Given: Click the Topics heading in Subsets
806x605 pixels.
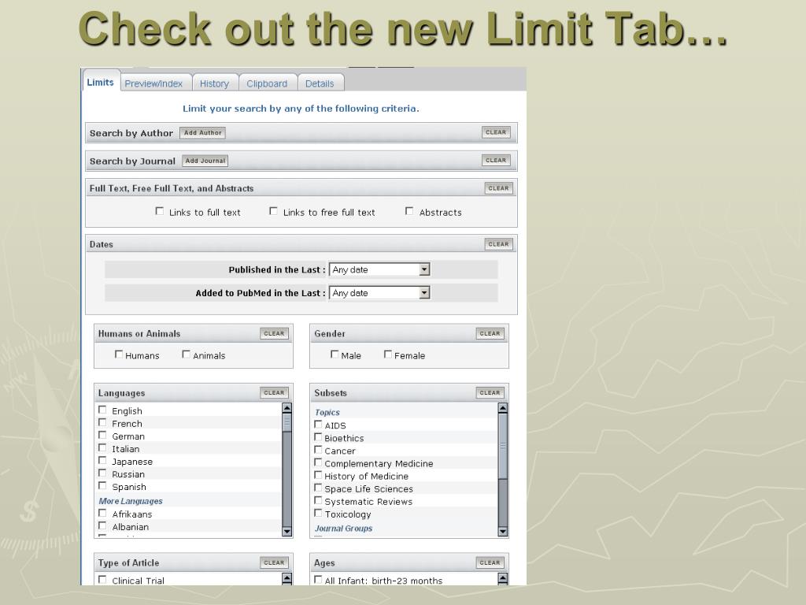Looking at the screenshot, I should tap(327, 412).
